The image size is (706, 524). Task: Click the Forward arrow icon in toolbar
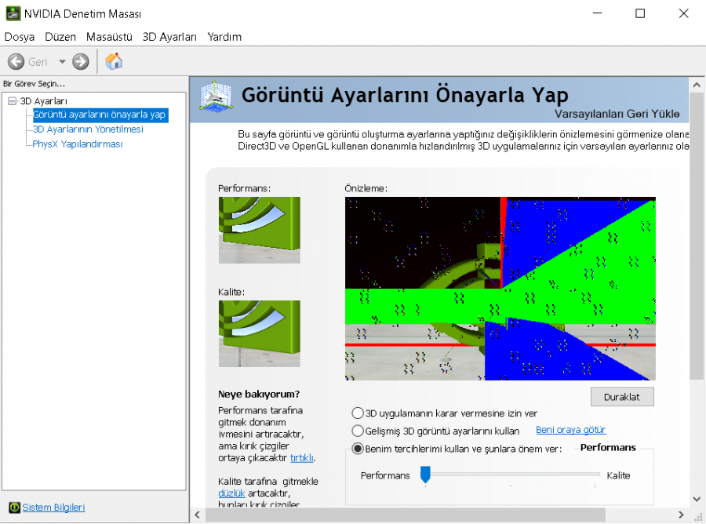[x=81, y=62]
